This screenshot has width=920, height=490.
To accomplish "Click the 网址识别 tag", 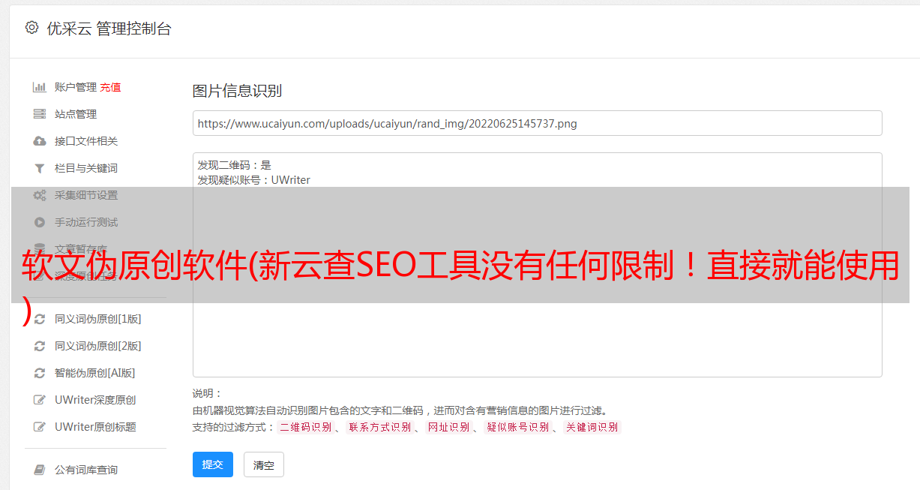I will (448, 427).
